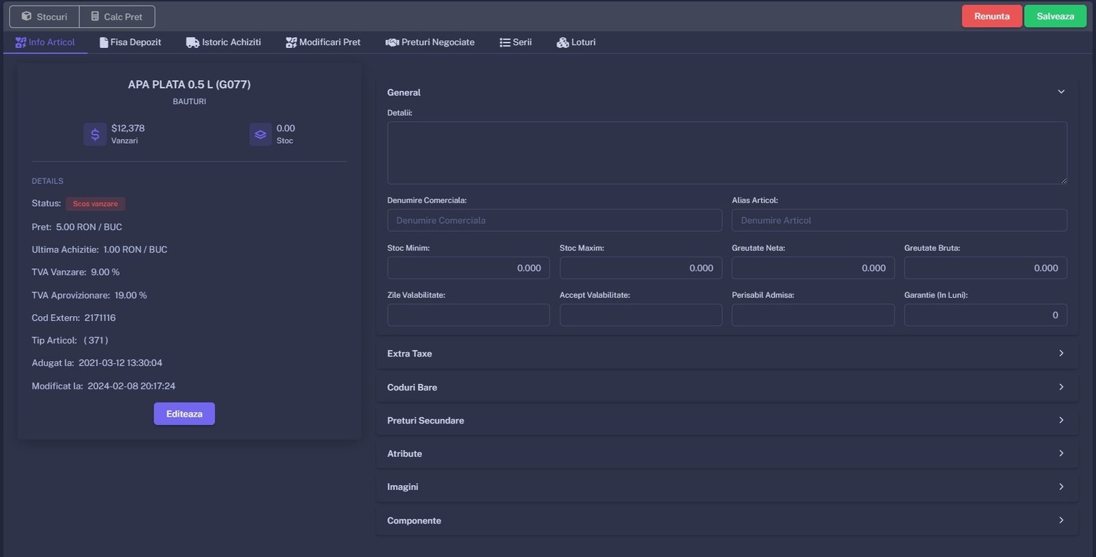Click the Denumire Comerciala input field
Screen dimensions: 1096x557
(x=554, y=220)
